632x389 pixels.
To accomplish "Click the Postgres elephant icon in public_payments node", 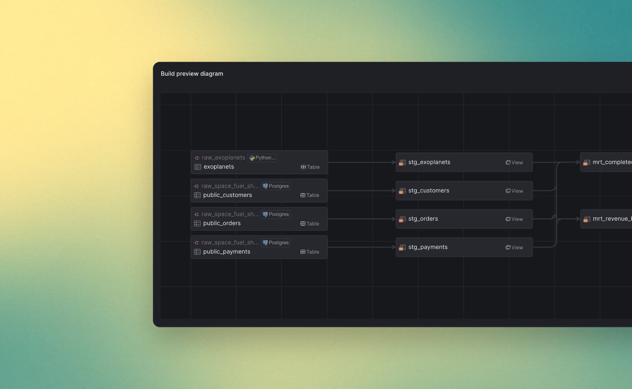I will (x=265, y=243).
